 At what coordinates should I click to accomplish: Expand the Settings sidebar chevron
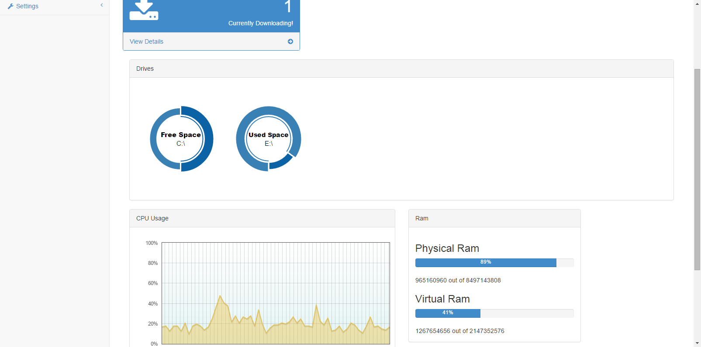pyautogui.click(x=102, y=5)
